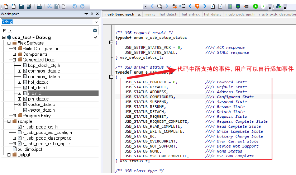This screenshot has height=175, width=296.
Task: Click the Open file toolbar icon
Action: pos(14,6)
